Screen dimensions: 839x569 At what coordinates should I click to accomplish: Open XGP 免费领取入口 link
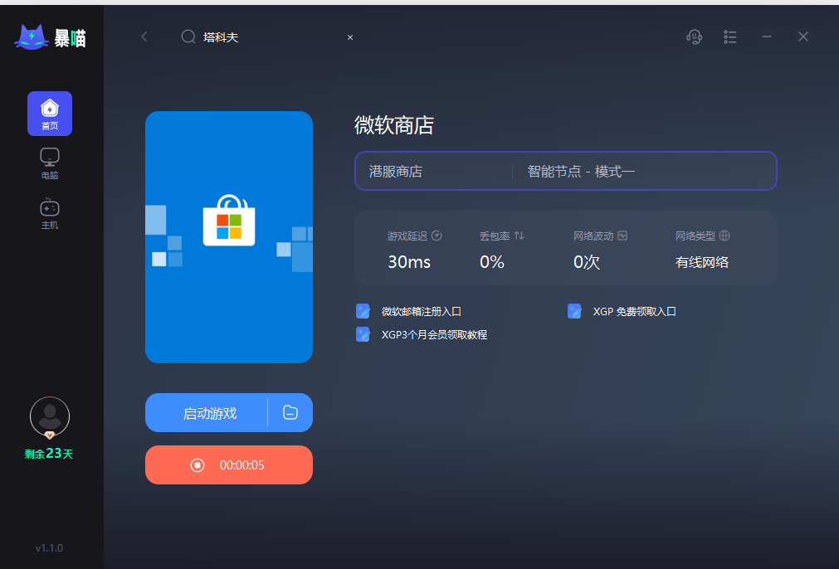point(635,311)
